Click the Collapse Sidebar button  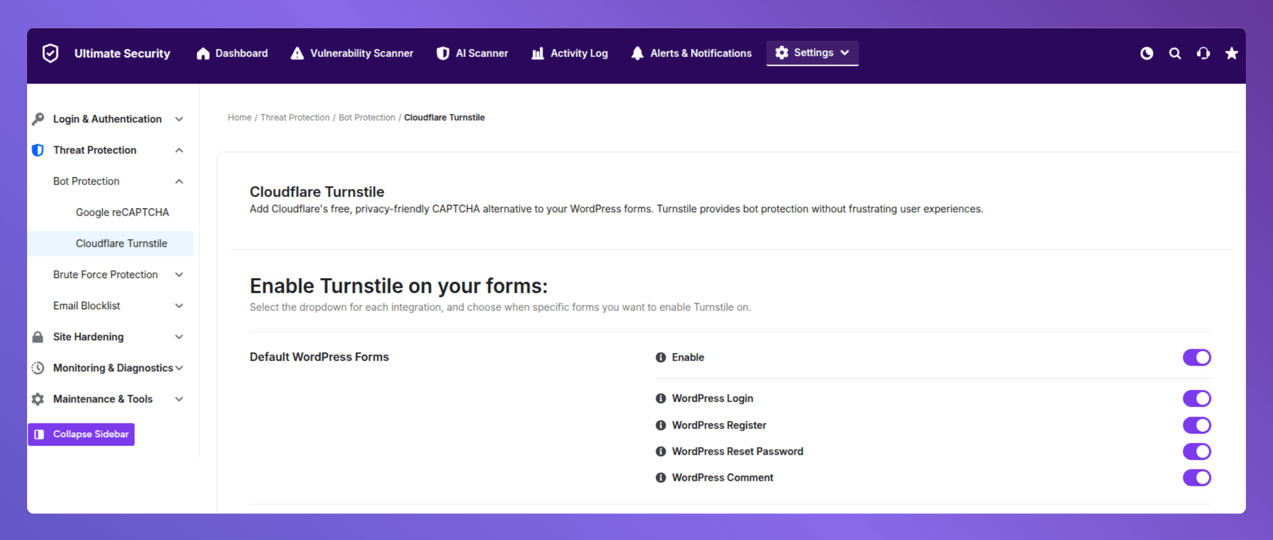[x=81, y=434]
